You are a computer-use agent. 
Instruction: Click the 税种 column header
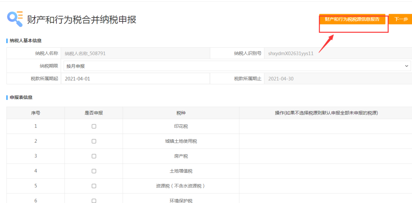180,113
